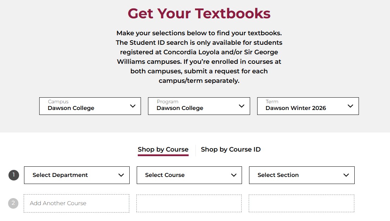The height and width of the screenshot is (221, 390).
Task: Open the Program dropdown showing Dawson College
Action: [x=194, y=106]
